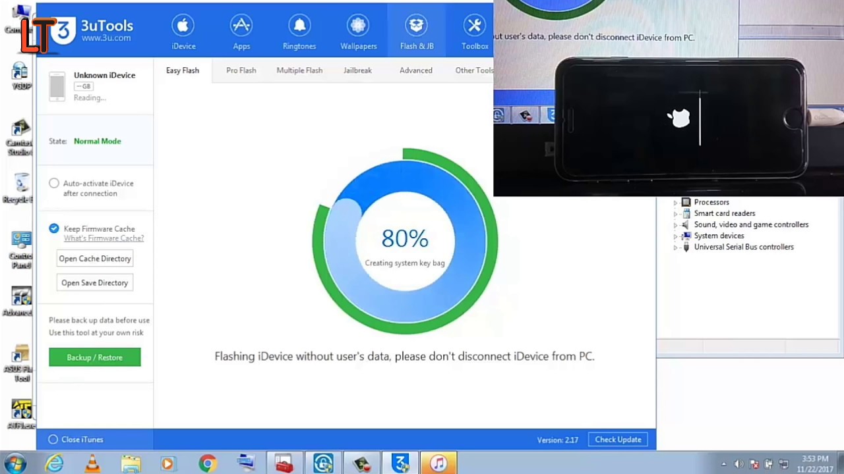Open the Toolbox wrench icon

point(474,26)
